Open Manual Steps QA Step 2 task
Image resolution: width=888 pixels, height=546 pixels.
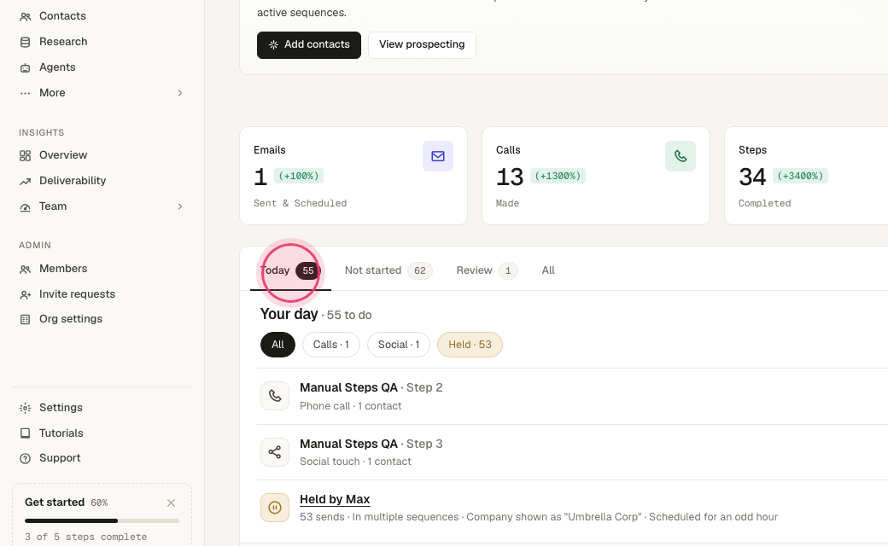[x=371, y=387]
